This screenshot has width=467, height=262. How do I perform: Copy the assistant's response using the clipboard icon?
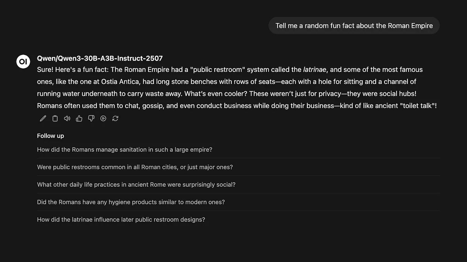(55, 118)
